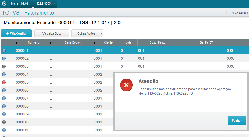Click blue status icon of row 000009

pos(4,114)
